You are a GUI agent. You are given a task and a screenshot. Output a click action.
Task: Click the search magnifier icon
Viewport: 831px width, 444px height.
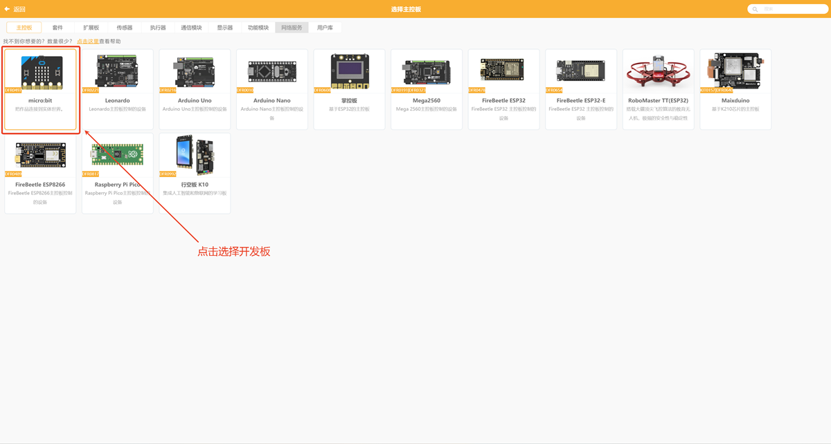pyautogui.click(x=755, y=9)
